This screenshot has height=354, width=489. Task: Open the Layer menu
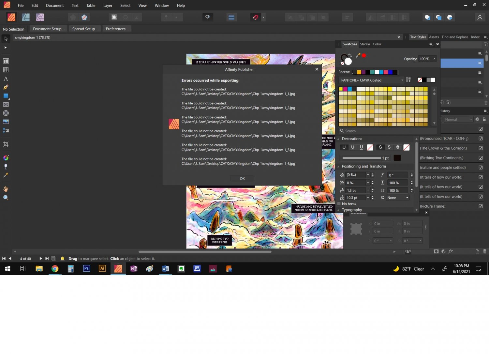pos(108,6)
